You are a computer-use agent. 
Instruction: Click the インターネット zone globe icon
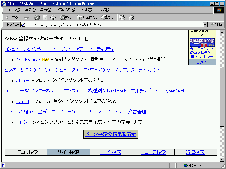[186, 165]
